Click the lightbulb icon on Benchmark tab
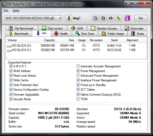153x136 pixels. (11, 34)
